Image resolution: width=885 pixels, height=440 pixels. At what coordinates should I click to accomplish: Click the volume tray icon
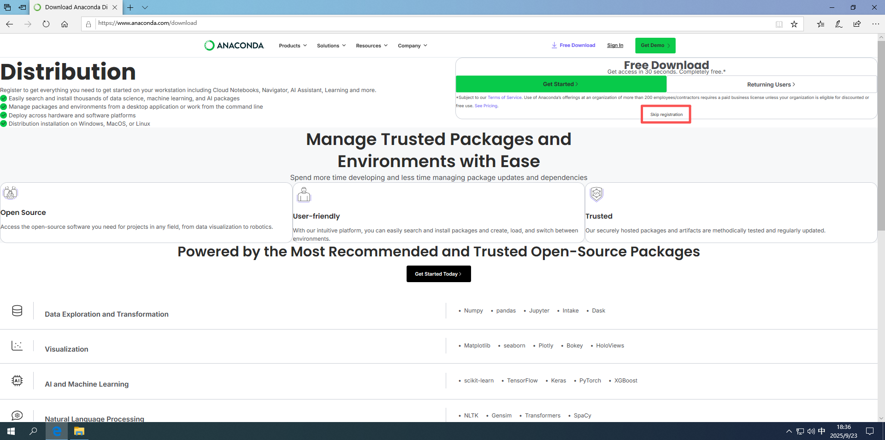coord(811,431)
